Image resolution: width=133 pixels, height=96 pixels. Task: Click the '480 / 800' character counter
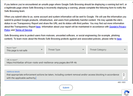pyautogui.click(x=122, y=82)
